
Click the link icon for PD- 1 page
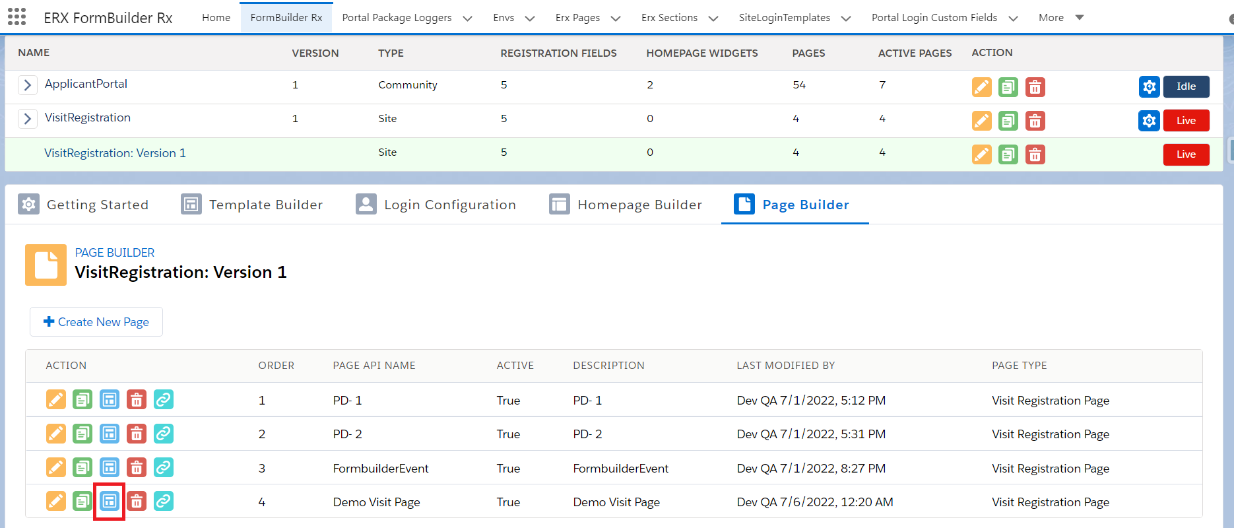(163, 400)
